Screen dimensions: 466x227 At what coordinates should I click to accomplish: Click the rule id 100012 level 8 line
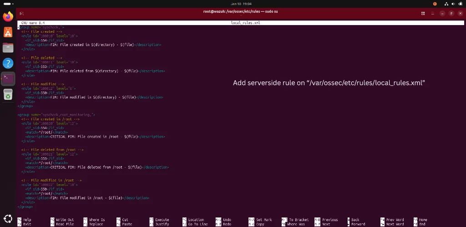click(x=48, y=88)
